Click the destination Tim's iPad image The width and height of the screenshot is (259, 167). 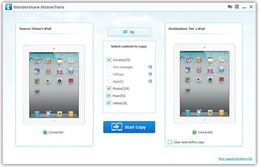204,83
